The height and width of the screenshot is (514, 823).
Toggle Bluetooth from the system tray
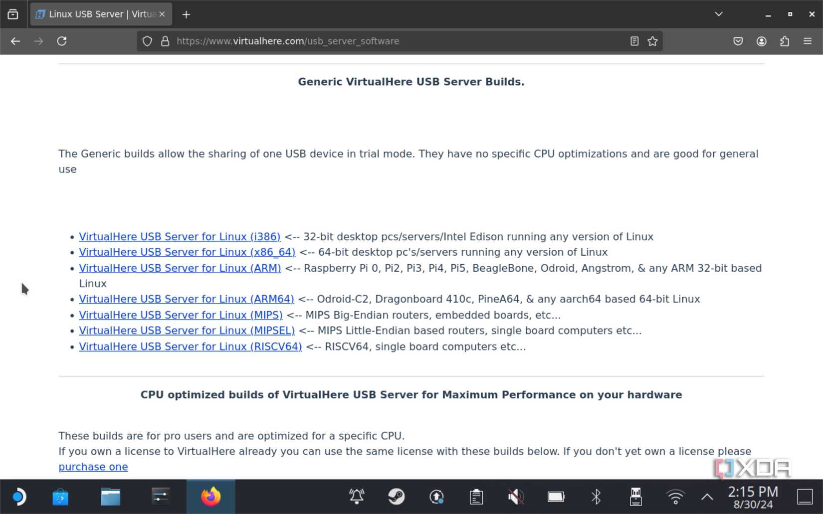pyautogui.click(x=596, y=497)
